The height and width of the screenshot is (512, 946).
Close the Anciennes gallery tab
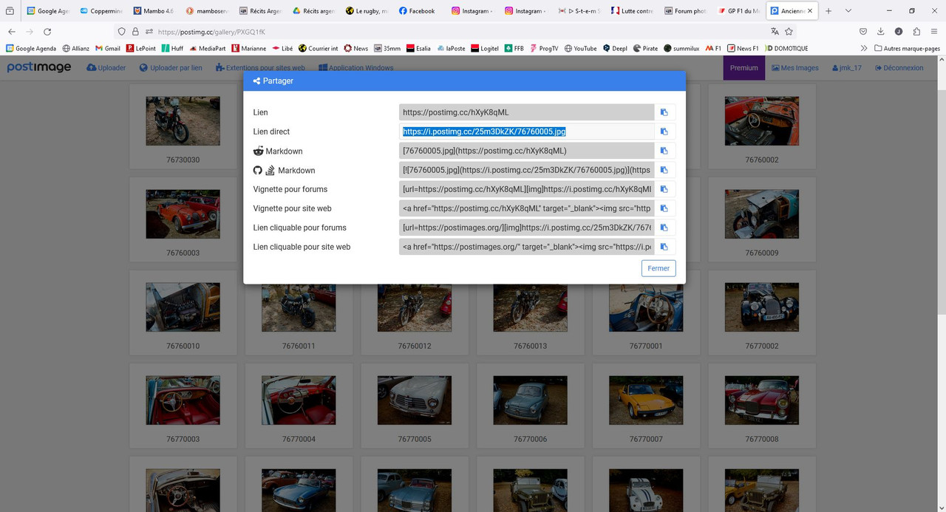click(x=810, y=11)
